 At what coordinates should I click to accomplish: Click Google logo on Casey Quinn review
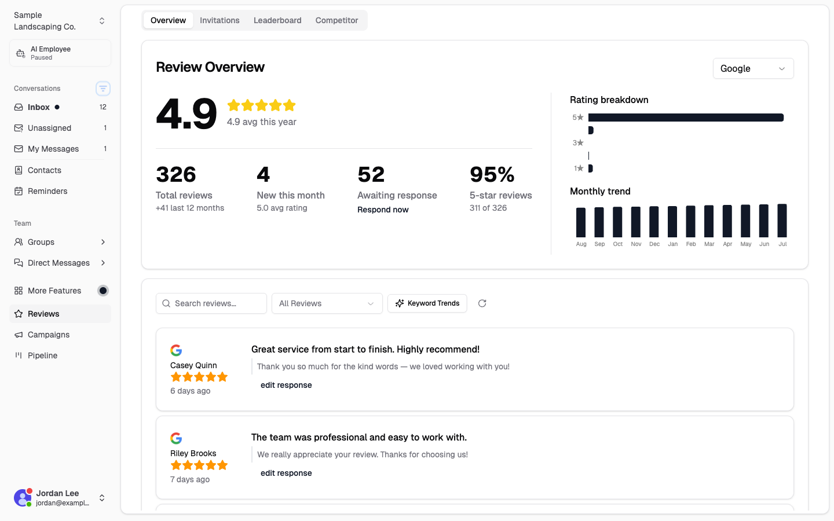point(176,350)
